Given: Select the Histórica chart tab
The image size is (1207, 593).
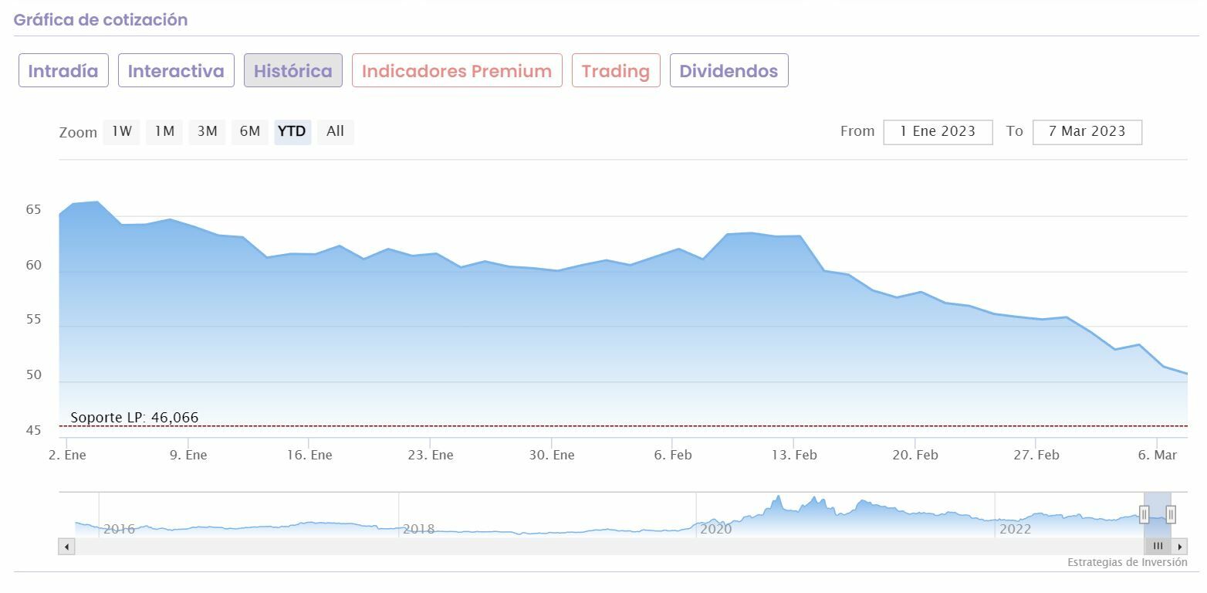Looking at the screenshot, I should pyautogui.click(x=292, y=71).
